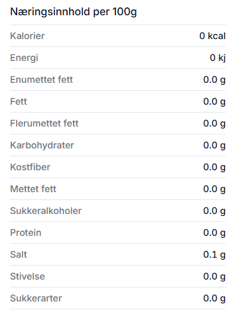Click the Karbohydrater 0.0 g value
The image size is (241, 314).
coord(214,146)
